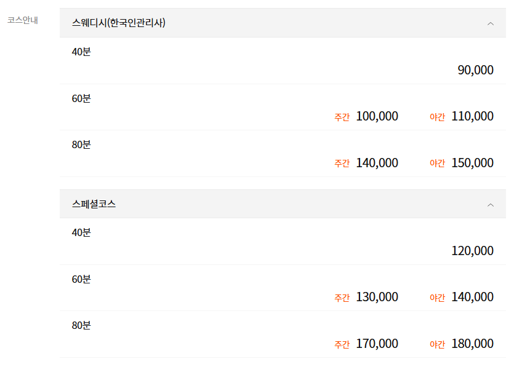This screenshot has height=367, width=514.
Task: Select the 60분 스페셜코스 course row
Action: click(x=277, y=288)
